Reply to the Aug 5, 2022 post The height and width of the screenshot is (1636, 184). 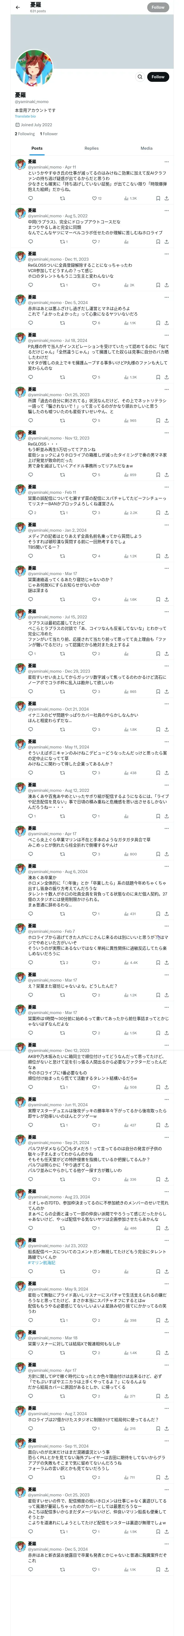pyautogui.click(x=31, y=242)
